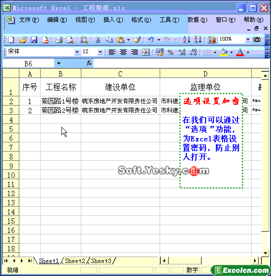
Task: Click Merge and Center icon
Action: (146, 52)
